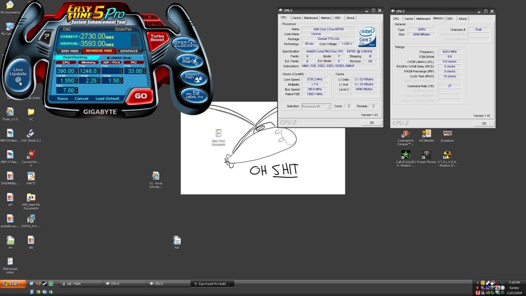Image resolution: width=526 pixels, height=296 pixels.
Task: Adjust the PCI Freq 33.00 stepper arrows
Action: tap(144, 71)
